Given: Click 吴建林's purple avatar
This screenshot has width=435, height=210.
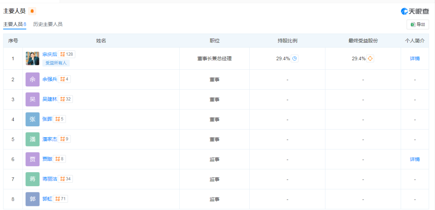Looking at the screenshot, I should (33, 99).
